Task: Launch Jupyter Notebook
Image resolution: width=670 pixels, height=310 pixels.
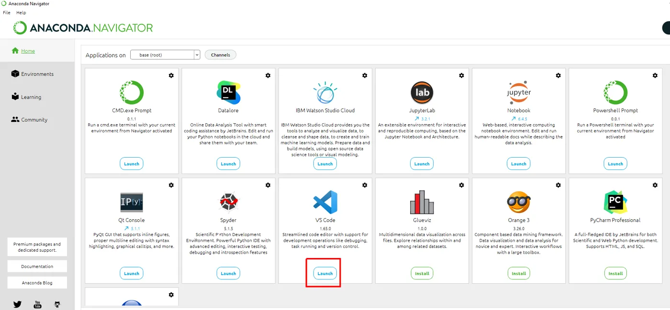Action: coord(519,164)
